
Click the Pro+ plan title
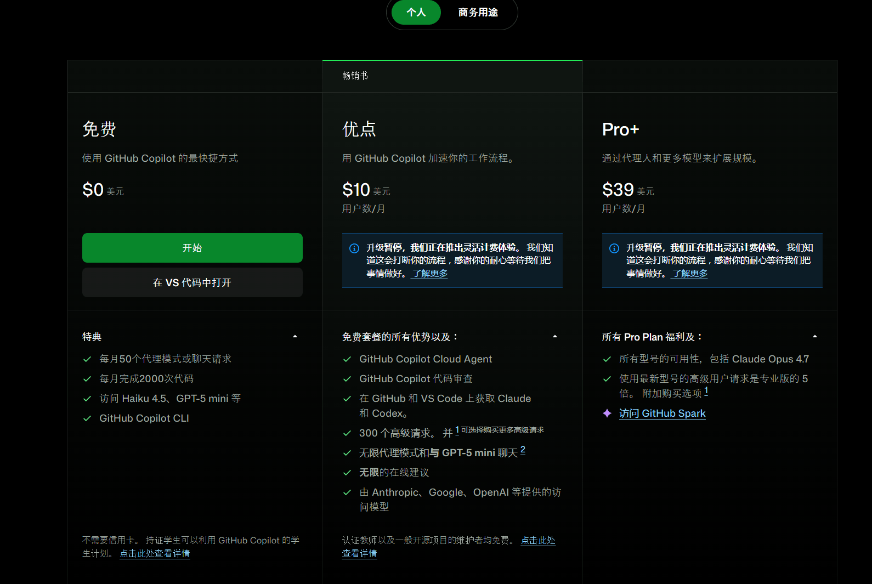click(x=621, y=129)
